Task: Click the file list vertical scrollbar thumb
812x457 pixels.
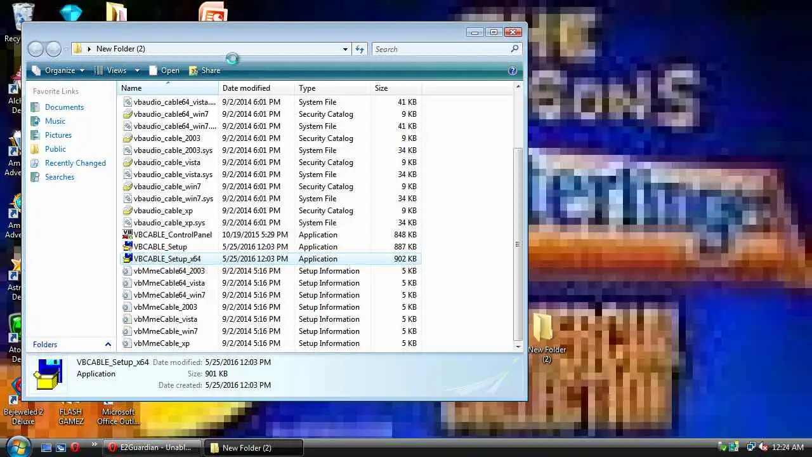Action: pos(518,244)
